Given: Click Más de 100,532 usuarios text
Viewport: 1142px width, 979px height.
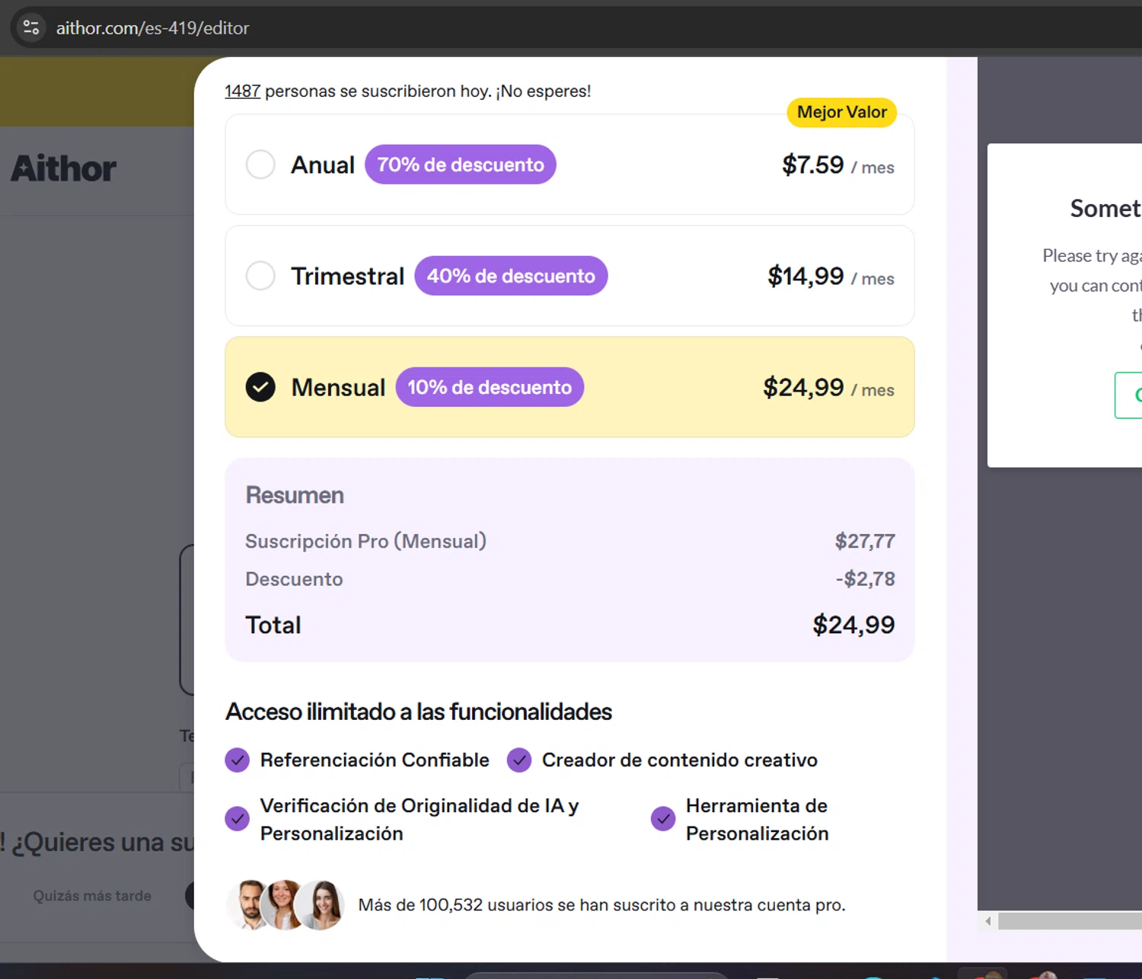Looking at the screenshot, I should (x=601, y=905).
